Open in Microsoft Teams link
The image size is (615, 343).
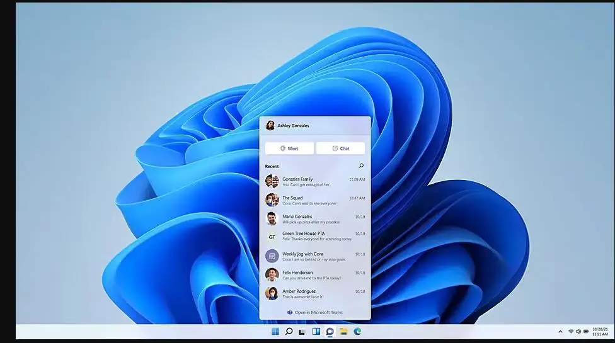tap(315, 312)
